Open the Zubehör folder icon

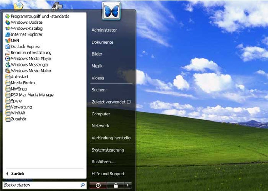8,119
